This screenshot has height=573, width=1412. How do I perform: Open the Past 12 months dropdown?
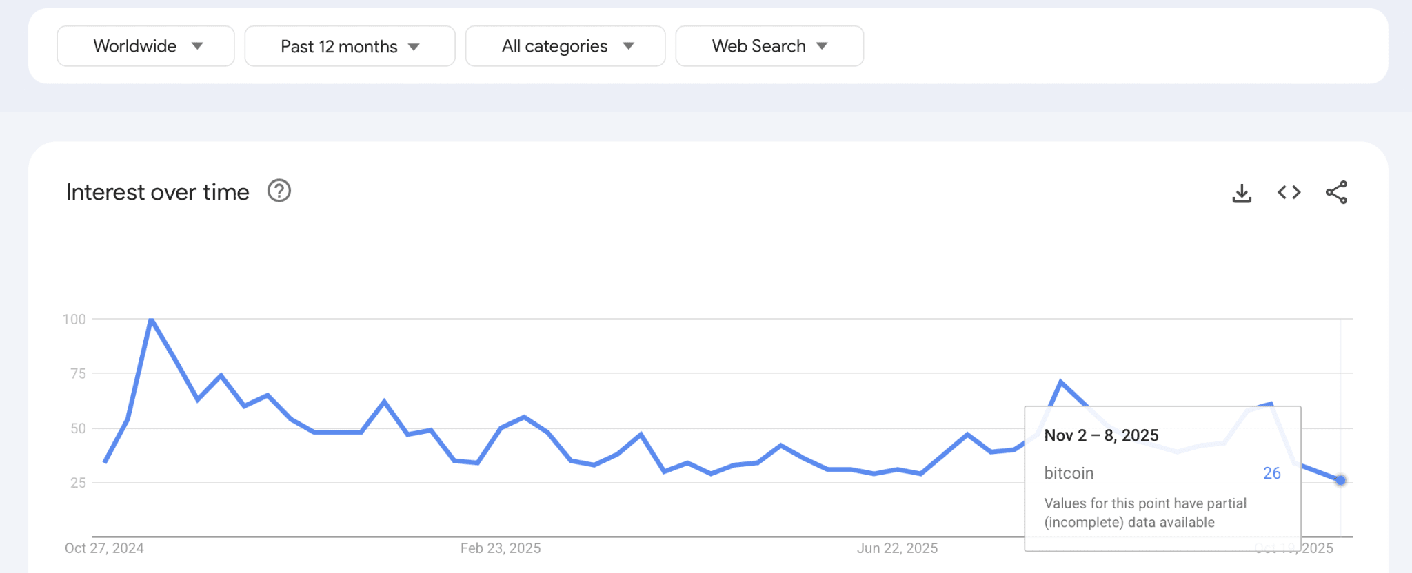click(x=350, y=46)
